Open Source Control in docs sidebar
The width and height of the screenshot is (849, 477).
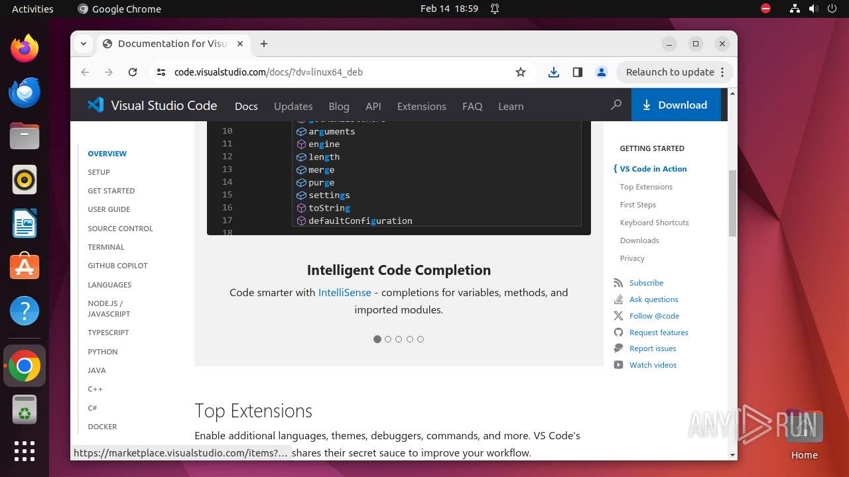coord(120,229)
